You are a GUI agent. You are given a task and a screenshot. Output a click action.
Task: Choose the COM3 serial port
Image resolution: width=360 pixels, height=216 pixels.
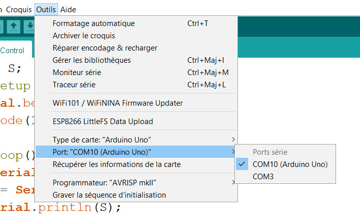click(x=285, y=177)
